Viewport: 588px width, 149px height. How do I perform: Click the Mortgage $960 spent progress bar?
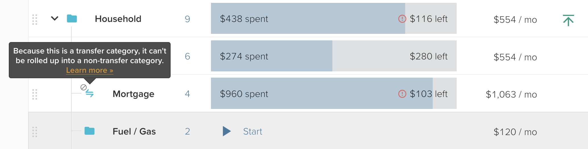coord(321,94)
